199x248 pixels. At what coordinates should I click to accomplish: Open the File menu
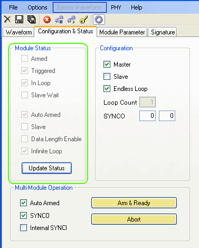(x=13, y=7)
